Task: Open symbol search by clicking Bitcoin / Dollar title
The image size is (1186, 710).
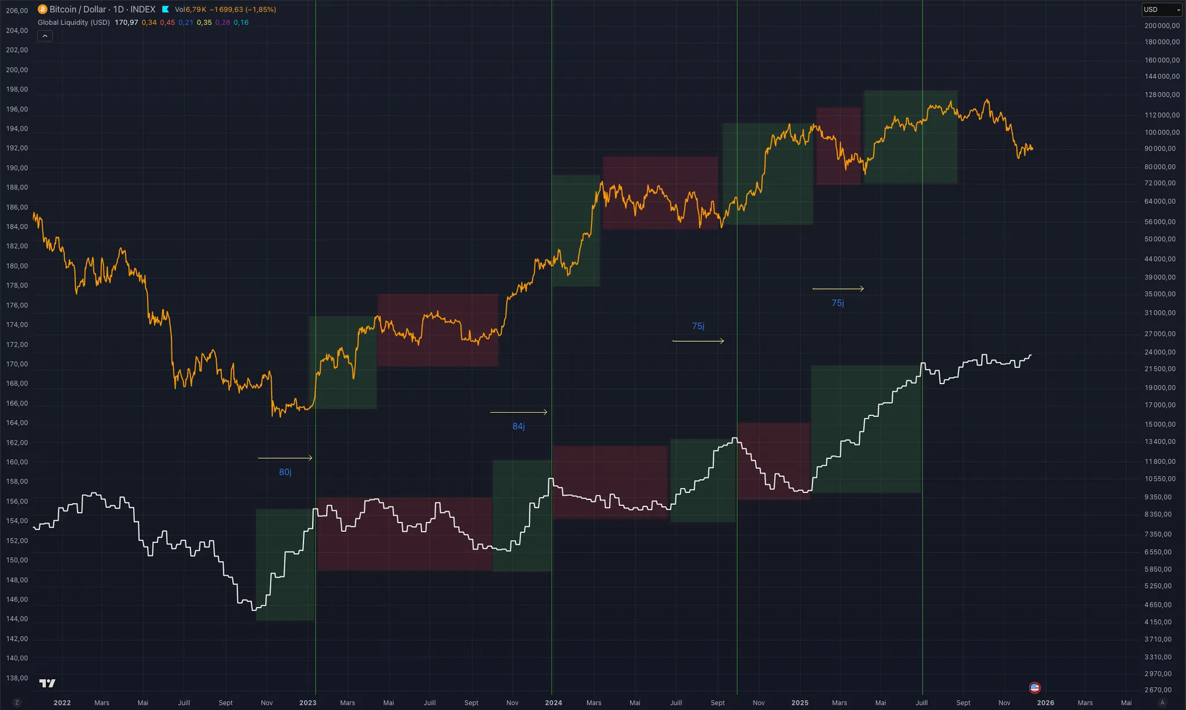Action: click(x=78, y=9)
